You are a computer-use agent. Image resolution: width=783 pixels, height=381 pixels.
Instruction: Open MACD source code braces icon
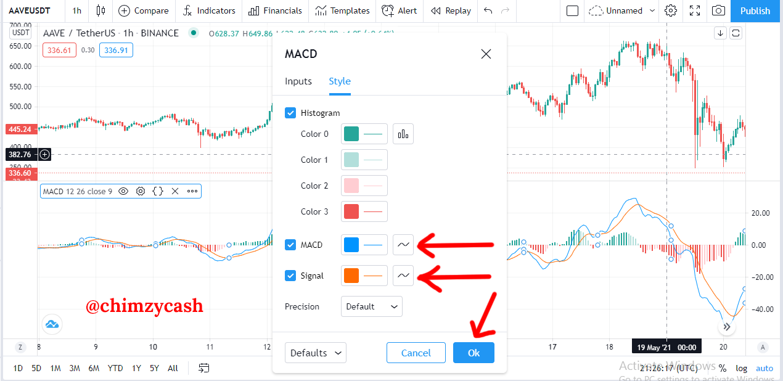(158, 191)
